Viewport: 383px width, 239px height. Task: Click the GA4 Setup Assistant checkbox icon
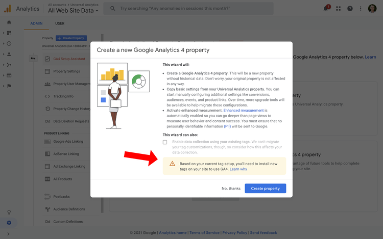pos(47,59)
